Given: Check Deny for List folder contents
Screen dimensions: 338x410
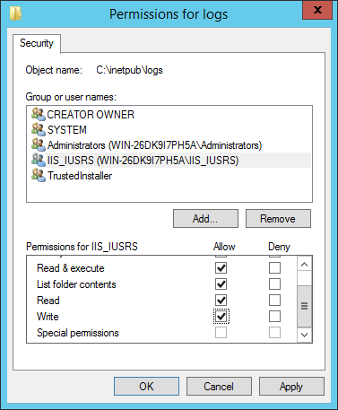Looking at the screenshot, I should pos(274,284).
